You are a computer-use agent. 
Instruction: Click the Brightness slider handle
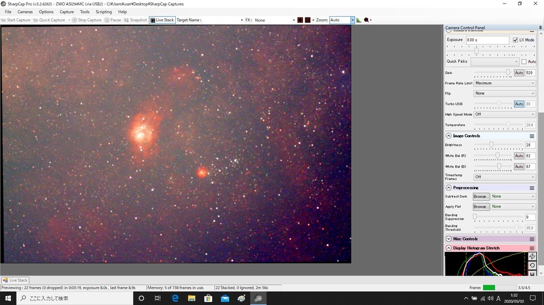click(x=491, y=145)
